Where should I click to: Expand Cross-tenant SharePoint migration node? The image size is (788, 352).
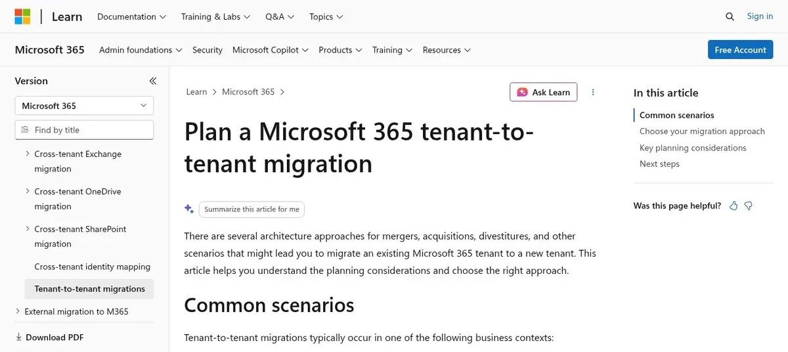point(28,229)
